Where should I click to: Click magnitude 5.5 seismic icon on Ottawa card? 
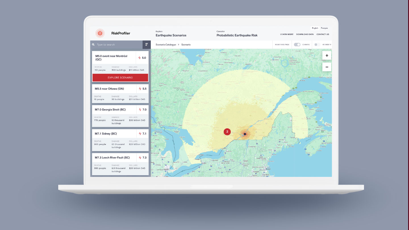click(140, 89)
